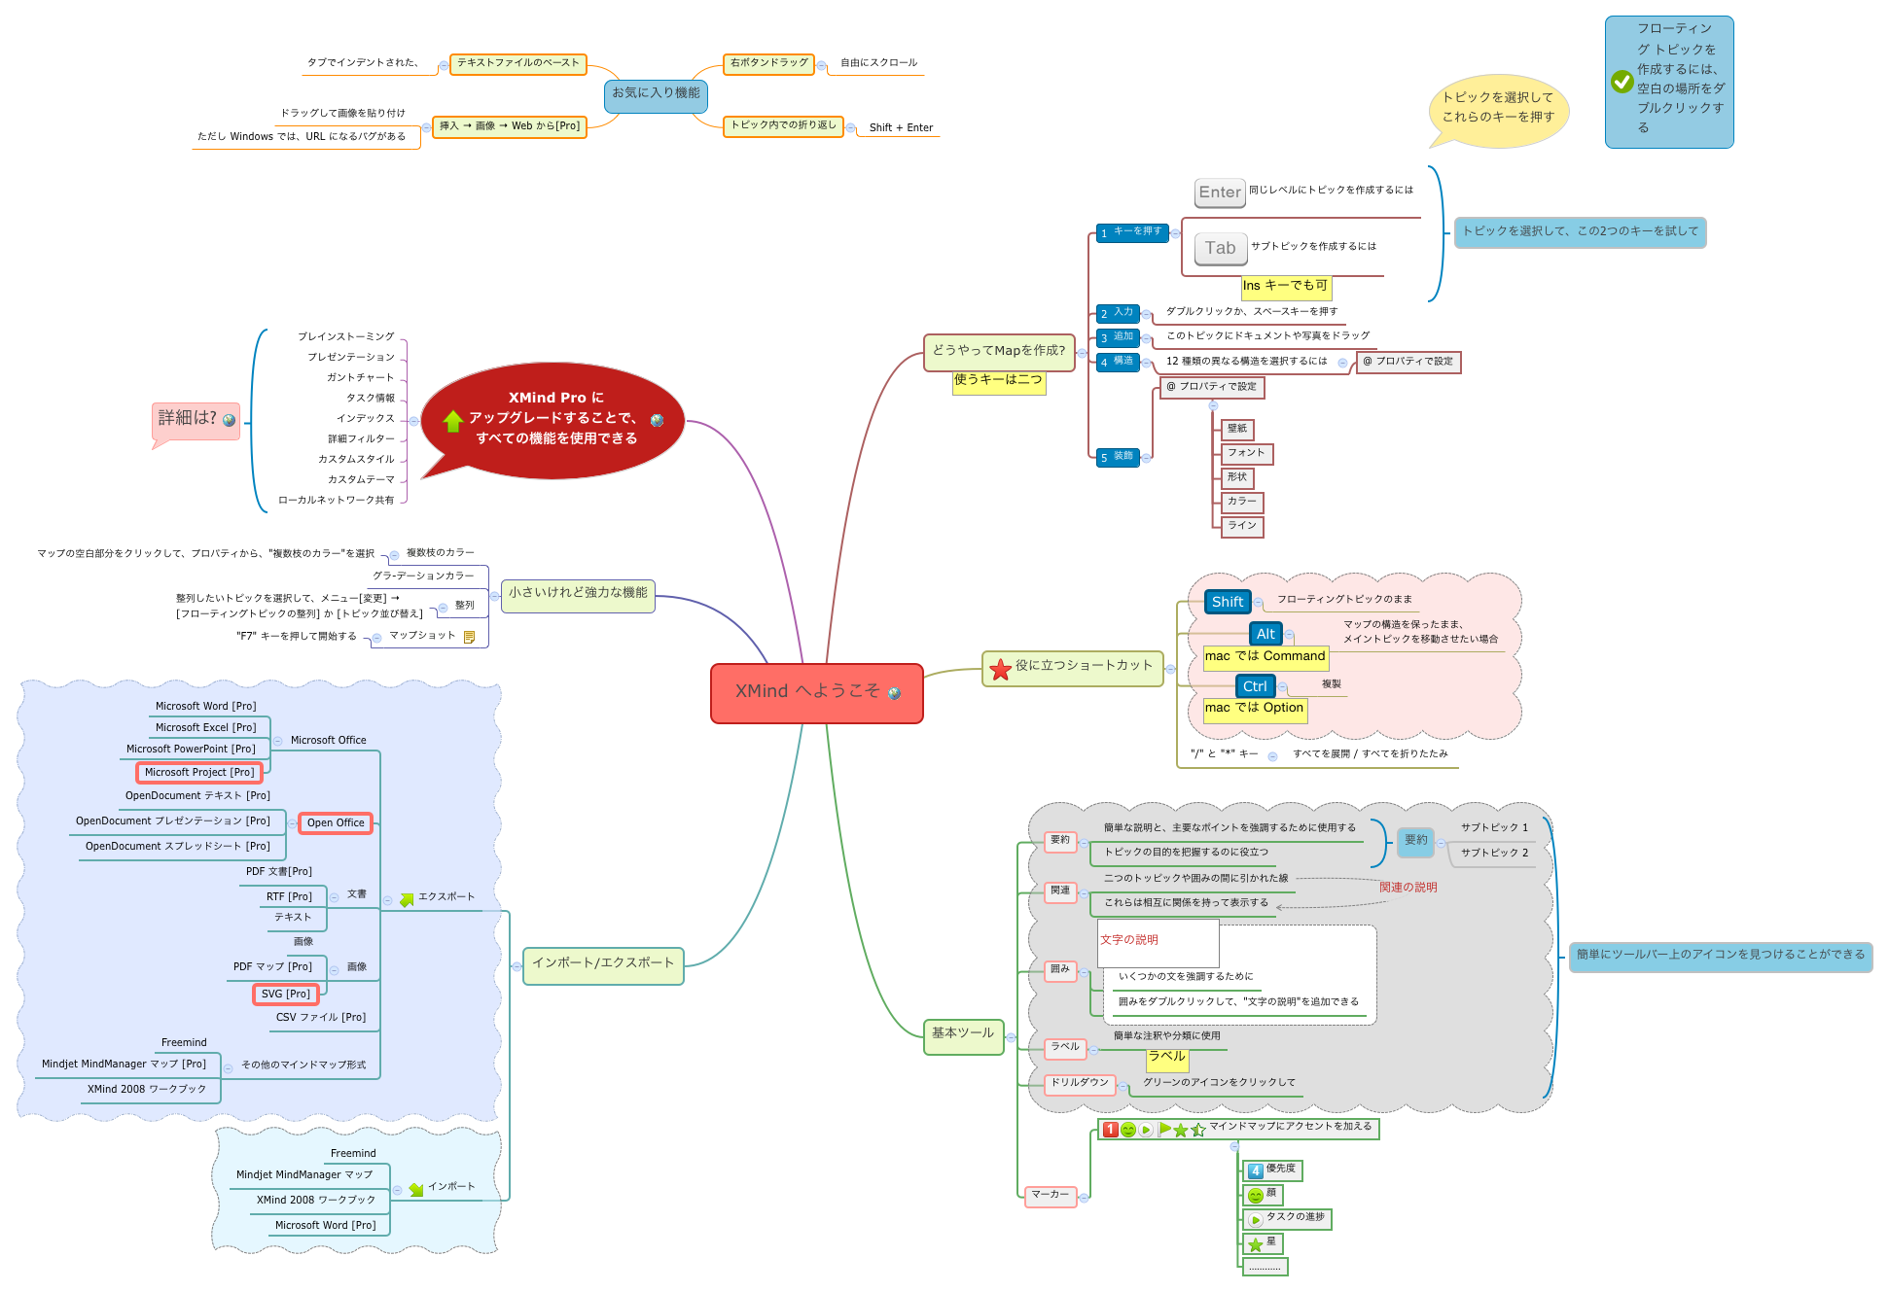1889x1292 pixels.
Task: Collapse the 役に立つショートカット branch
Action: (x=1170, y=669)
